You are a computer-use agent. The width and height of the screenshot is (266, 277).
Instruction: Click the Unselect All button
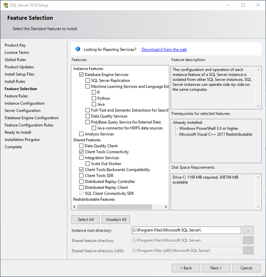pyautogui.click(x=116, y=219)
